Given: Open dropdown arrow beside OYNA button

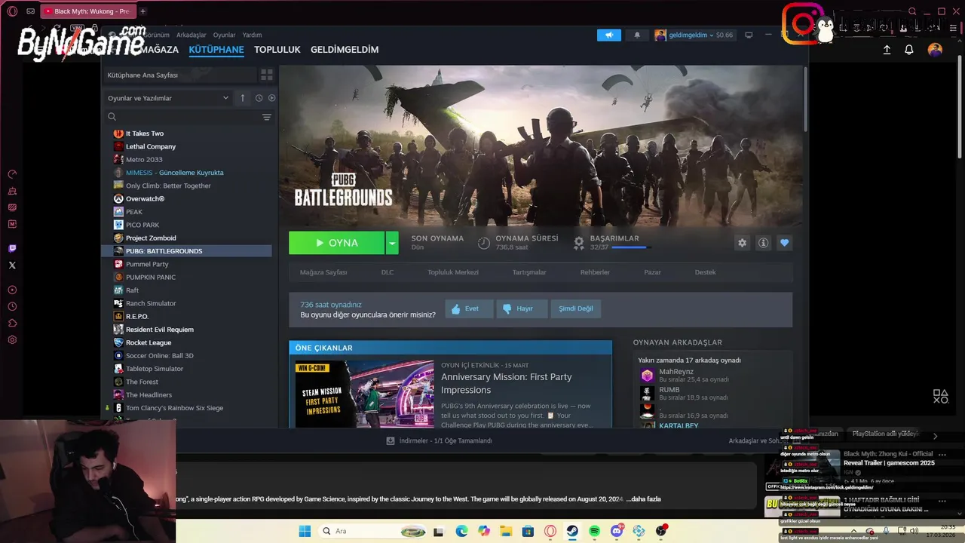Looking at the screenshot, I should pyautogui.click(x=392, y=243).
